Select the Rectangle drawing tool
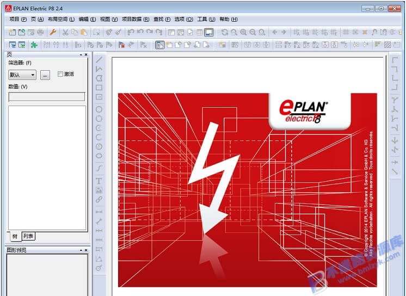406x296 pixels. coord(99,88)
